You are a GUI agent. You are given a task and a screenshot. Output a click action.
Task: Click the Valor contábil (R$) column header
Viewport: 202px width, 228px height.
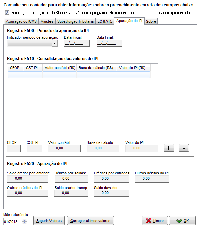59,68
